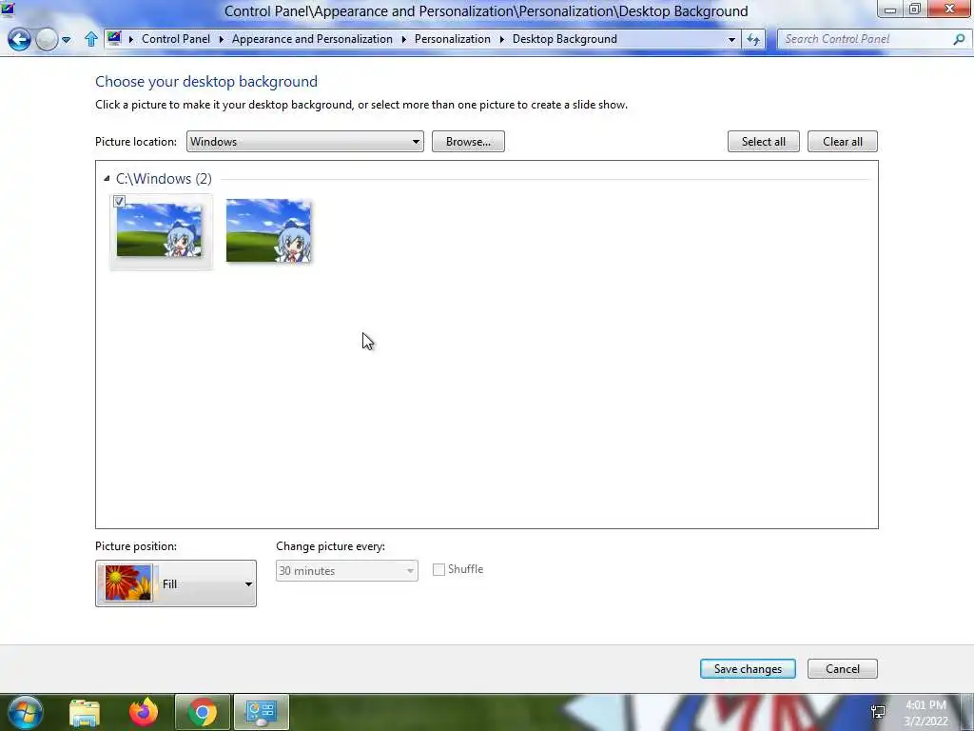Go to the Personalization breadcrumb
The image size is (974, 731).
coord(452,38)
